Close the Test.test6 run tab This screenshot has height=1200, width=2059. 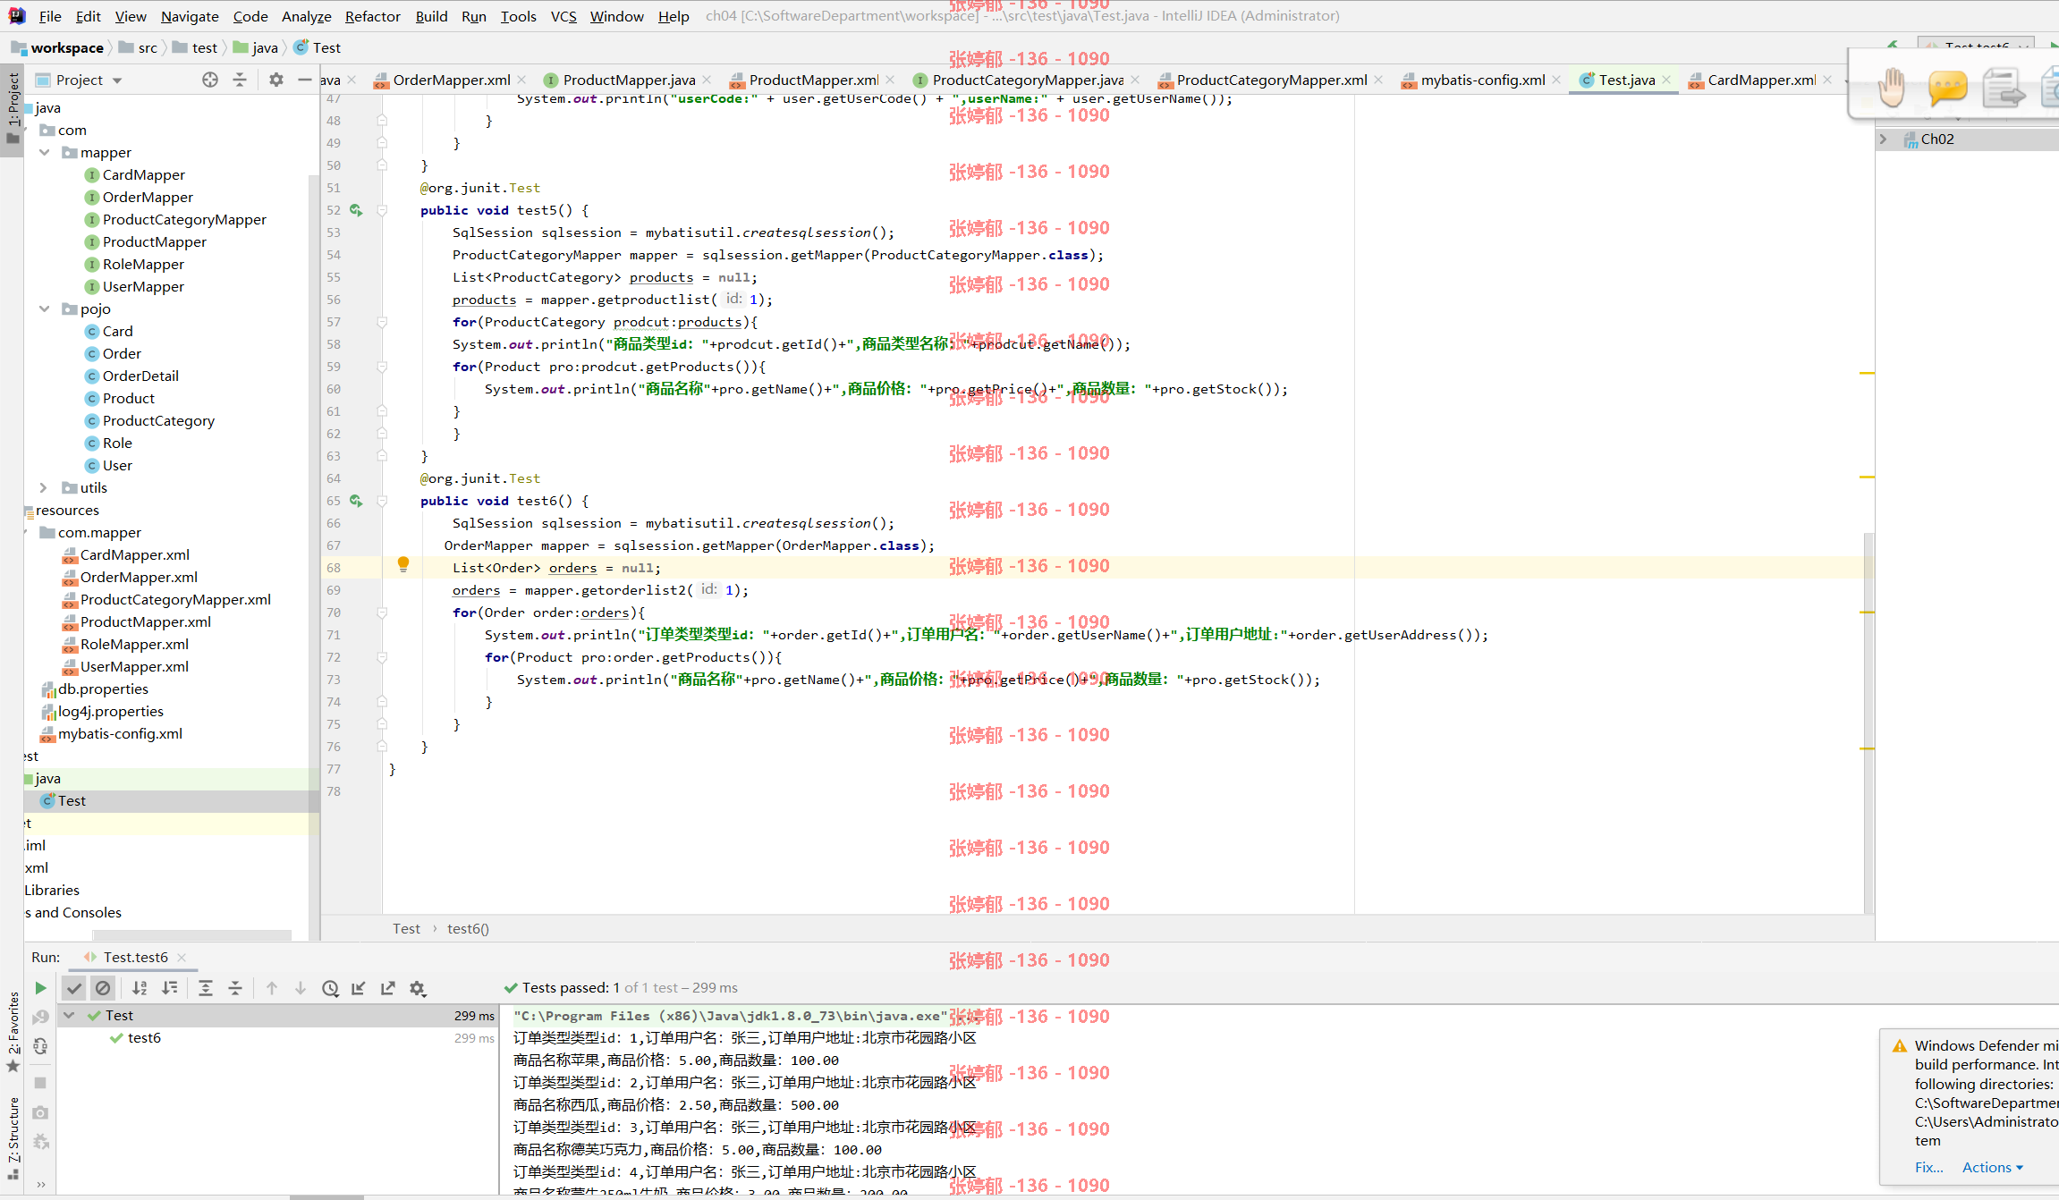click(182, 958)
